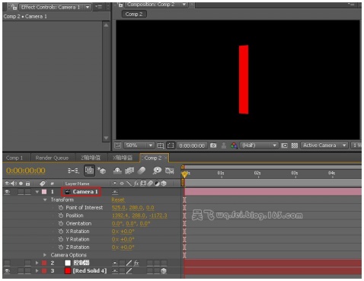This screenshot has width=364, height=281.
Task: Toggle lock box on Camera 1 layer
Action: pyautogui.click(x=27, y=192)
